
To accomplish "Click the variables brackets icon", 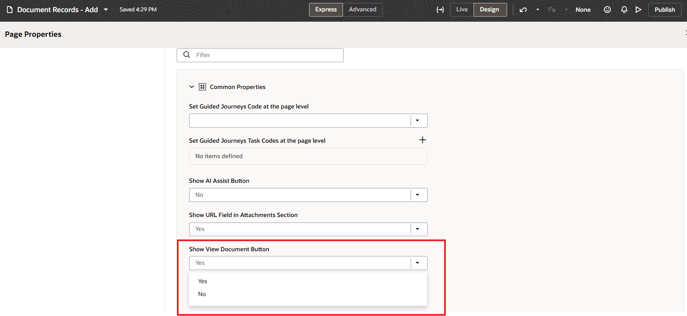I will tap(440, 10).
